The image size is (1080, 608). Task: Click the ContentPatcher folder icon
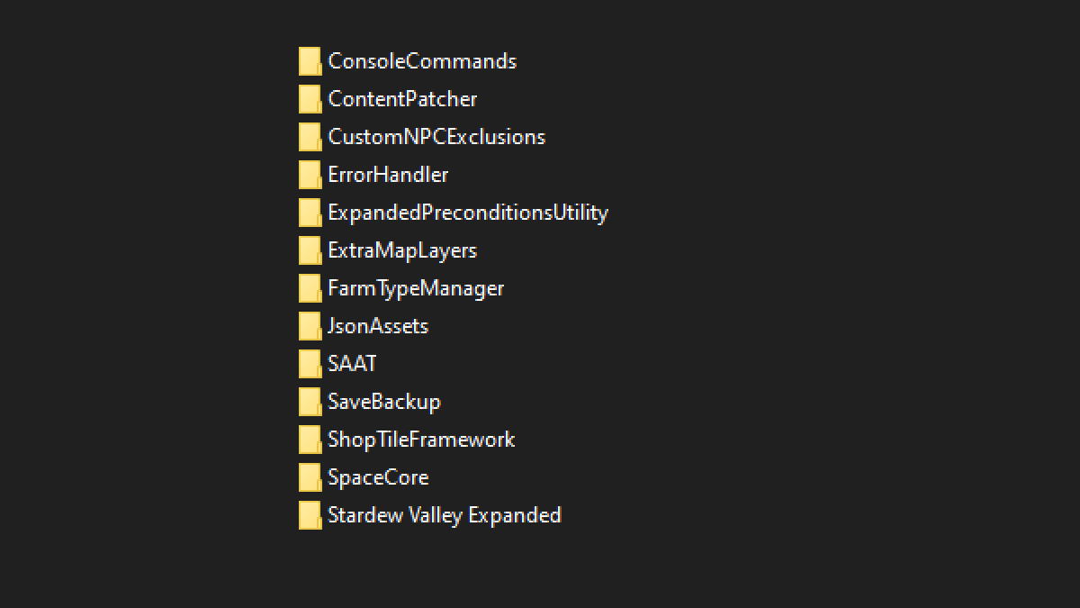(310, 99)
